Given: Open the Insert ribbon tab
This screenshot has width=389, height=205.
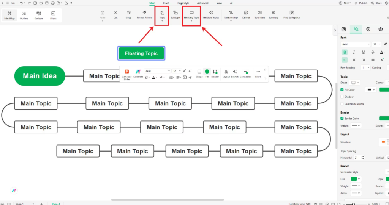Looking at the screenshot, I should click(166, 3).
